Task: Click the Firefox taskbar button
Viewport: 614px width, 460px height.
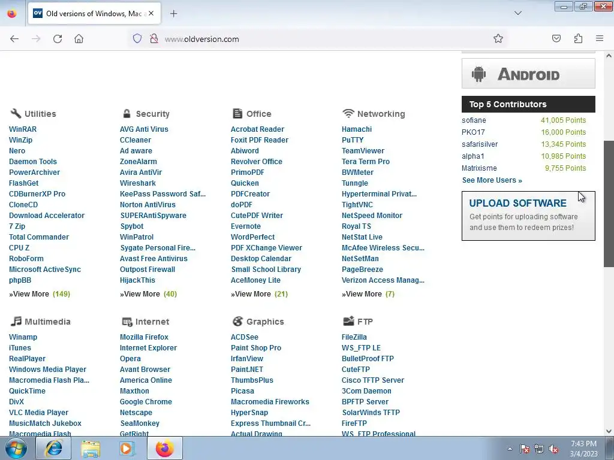Action: click(x=165, y=448)
